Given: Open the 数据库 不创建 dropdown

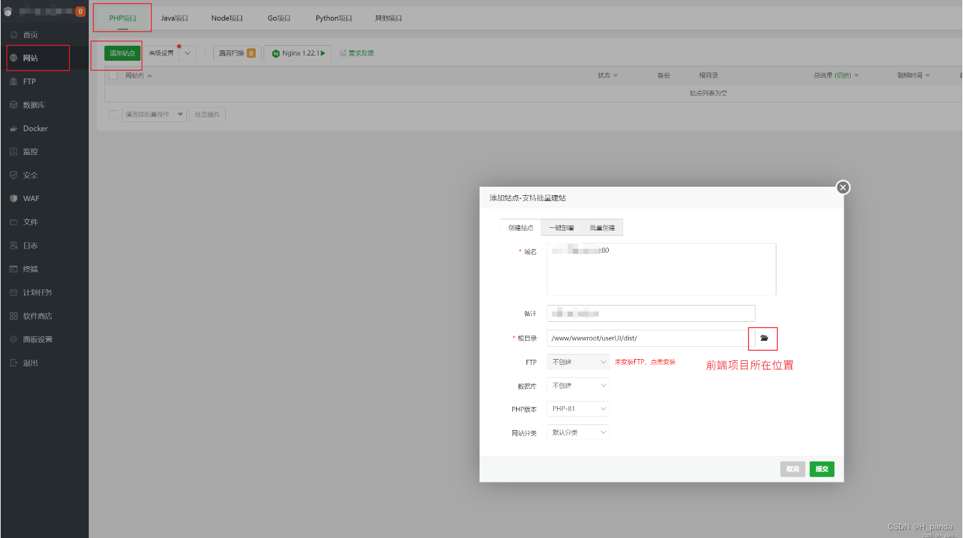Looking at the screenshot, I should [x=578, y=385].
